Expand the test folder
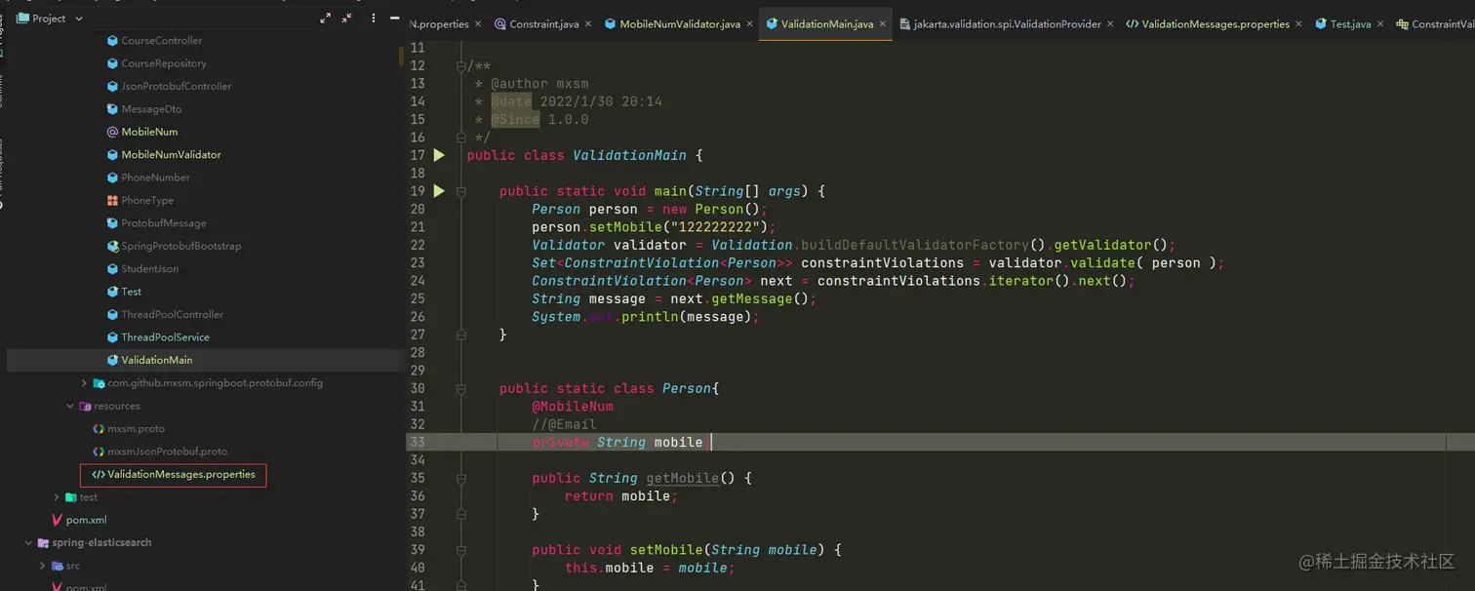Screen dimensions: 1475x591 (57, 497)
